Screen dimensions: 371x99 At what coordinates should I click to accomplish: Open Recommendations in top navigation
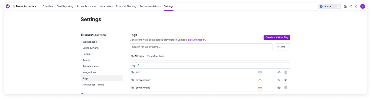[x=150, y=6]
